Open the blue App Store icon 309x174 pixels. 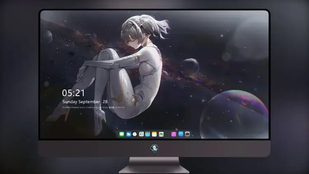[x=181, y=134]
